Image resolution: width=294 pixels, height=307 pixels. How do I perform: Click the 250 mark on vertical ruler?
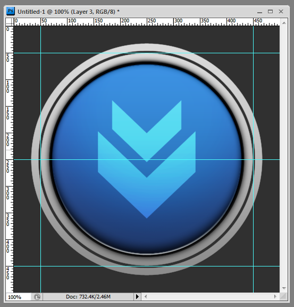click(7, 166)
